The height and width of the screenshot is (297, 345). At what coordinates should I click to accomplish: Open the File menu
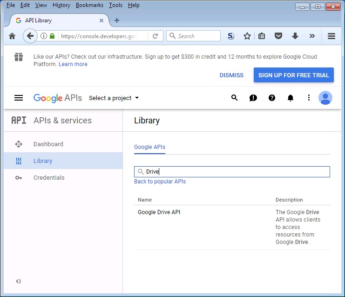11,5
